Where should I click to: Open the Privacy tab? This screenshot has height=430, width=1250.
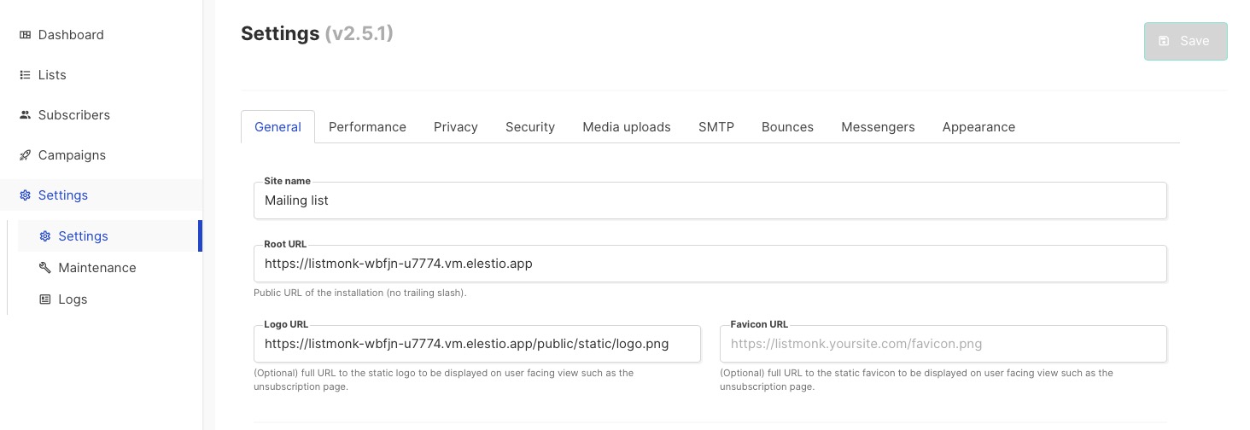click(x=455, y=127)
